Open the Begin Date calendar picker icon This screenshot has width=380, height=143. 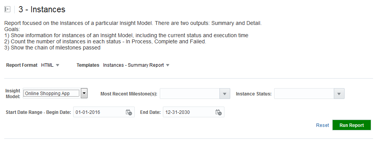129,112
